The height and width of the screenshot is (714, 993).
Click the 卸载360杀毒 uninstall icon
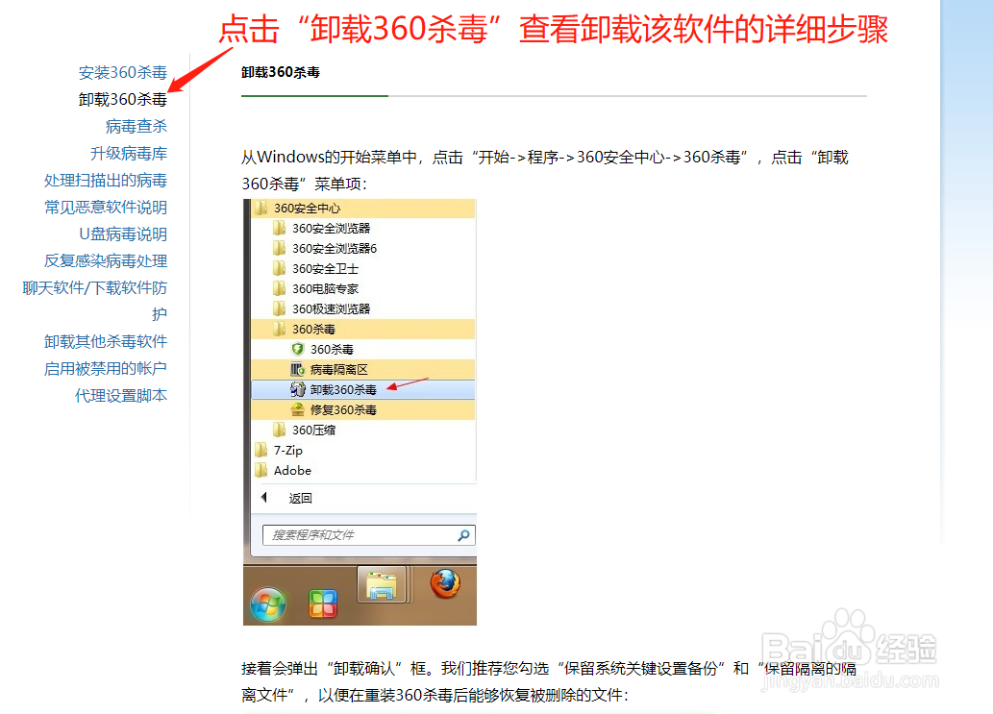tap(297, 389)
